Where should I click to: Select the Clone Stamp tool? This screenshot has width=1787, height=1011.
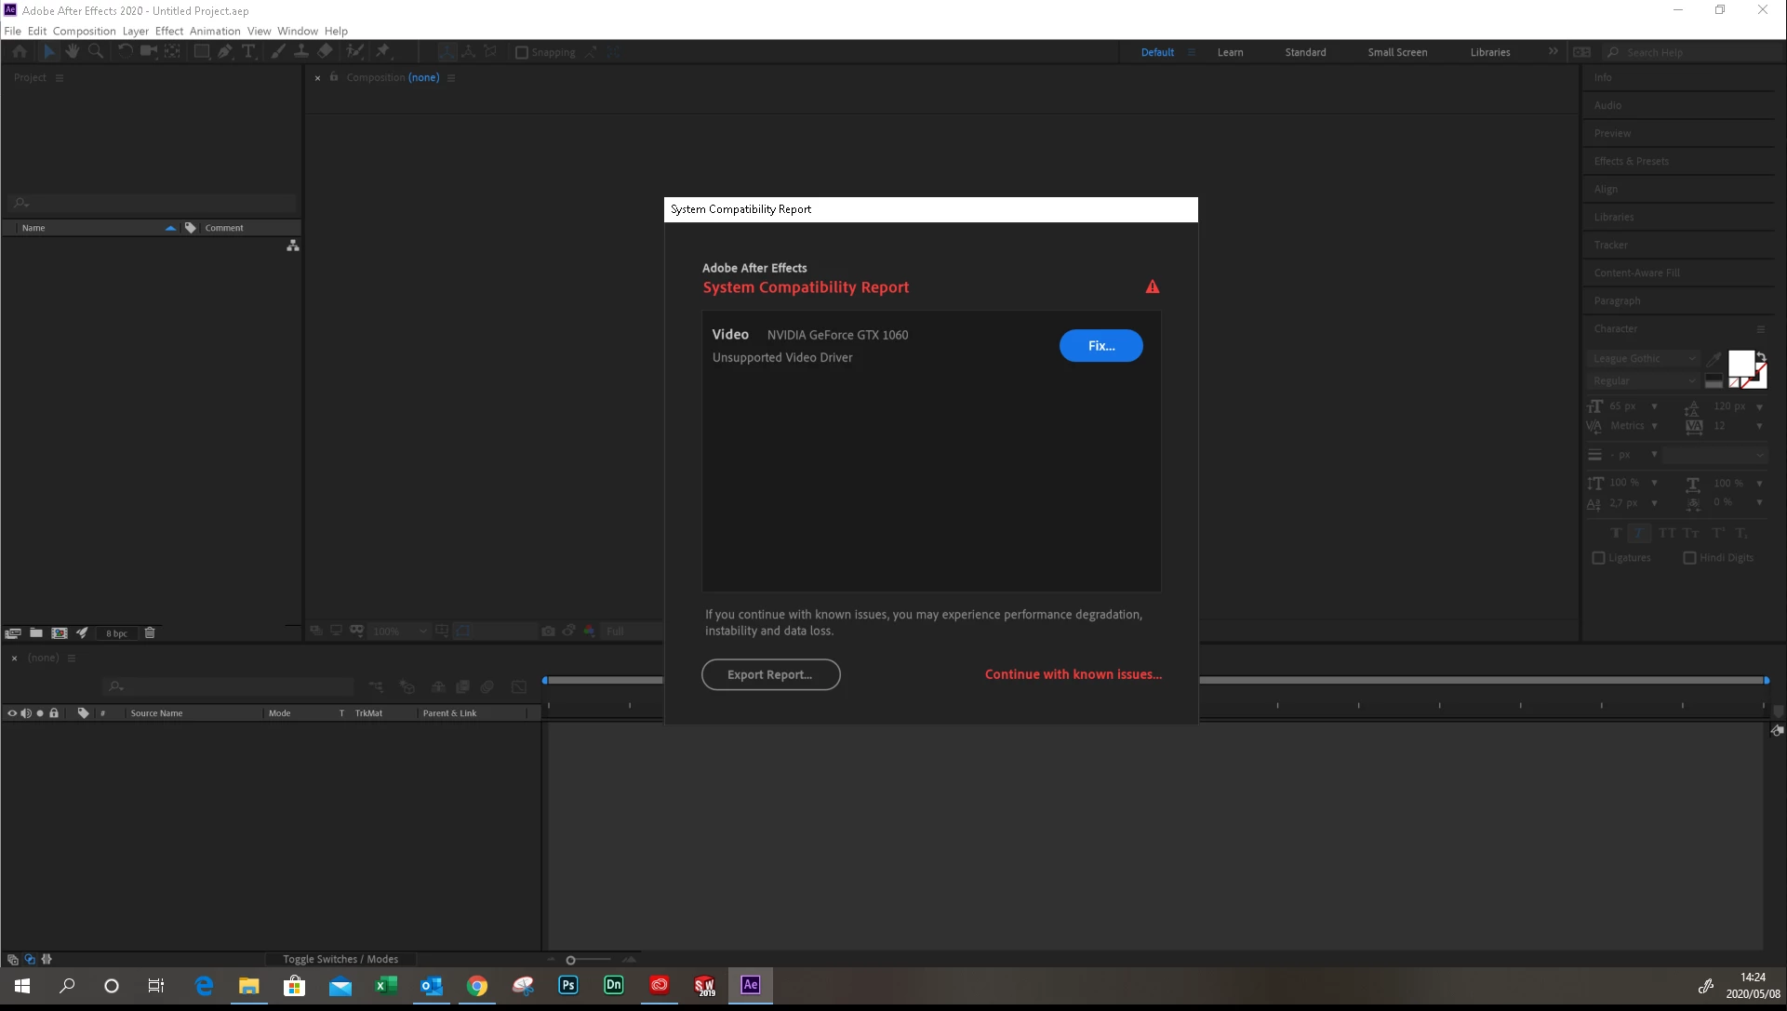[x=301, y=51]
